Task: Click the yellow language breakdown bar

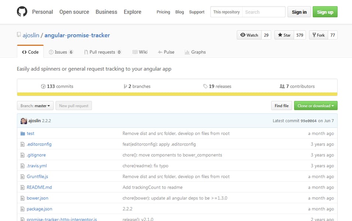Action: click(177, 94)
